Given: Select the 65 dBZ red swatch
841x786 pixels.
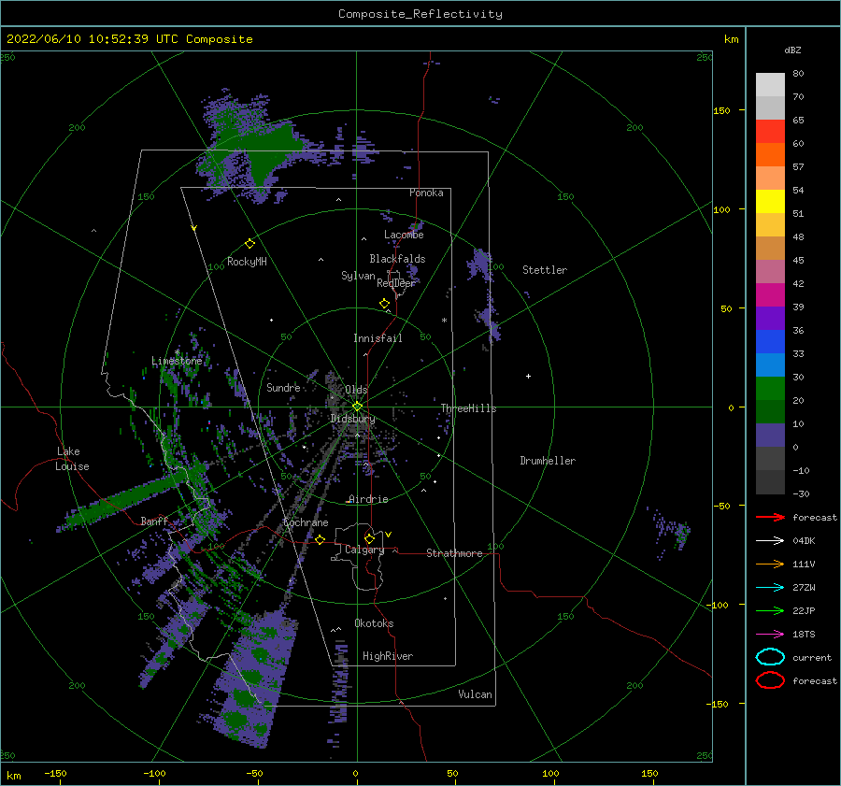Looking at the screenshot, I should [x=770, y=131].
